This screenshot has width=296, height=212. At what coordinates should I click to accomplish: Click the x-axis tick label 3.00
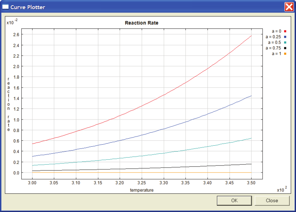click(x=32, y=183)
